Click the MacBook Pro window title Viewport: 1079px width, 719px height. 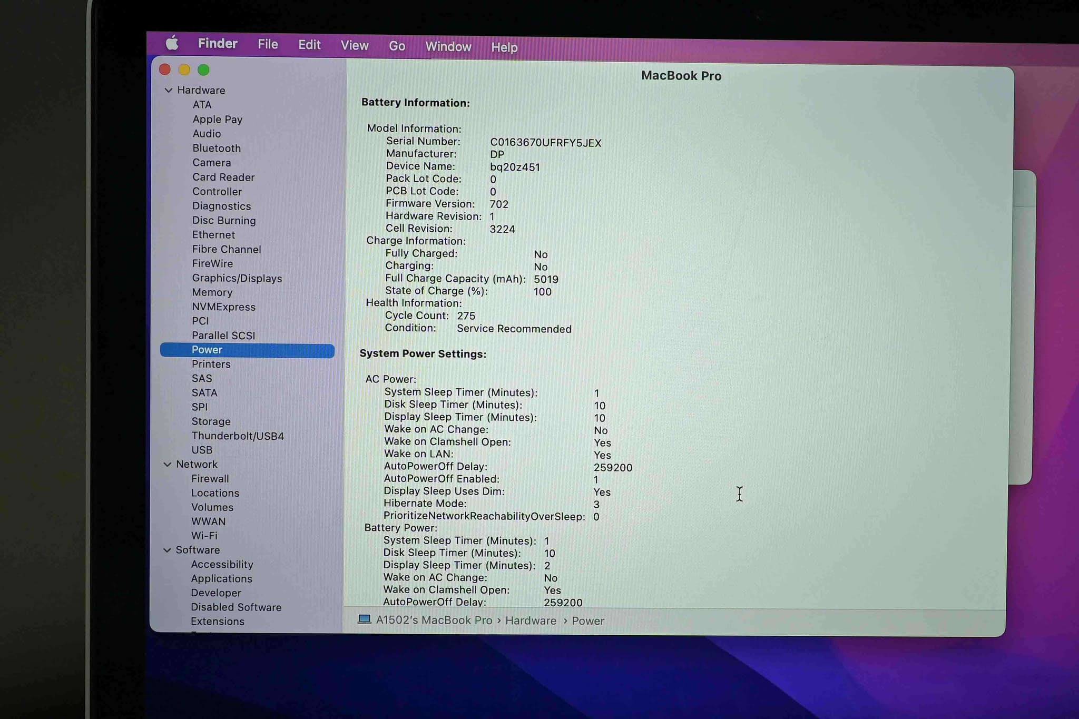[681, 76]
